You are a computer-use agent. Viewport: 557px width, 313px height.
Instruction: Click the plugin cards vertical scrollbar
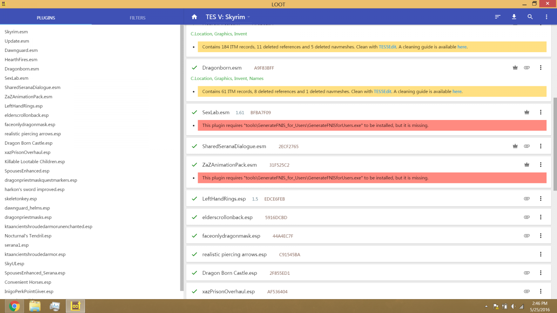pyautogui.click(x=555, y=144)
